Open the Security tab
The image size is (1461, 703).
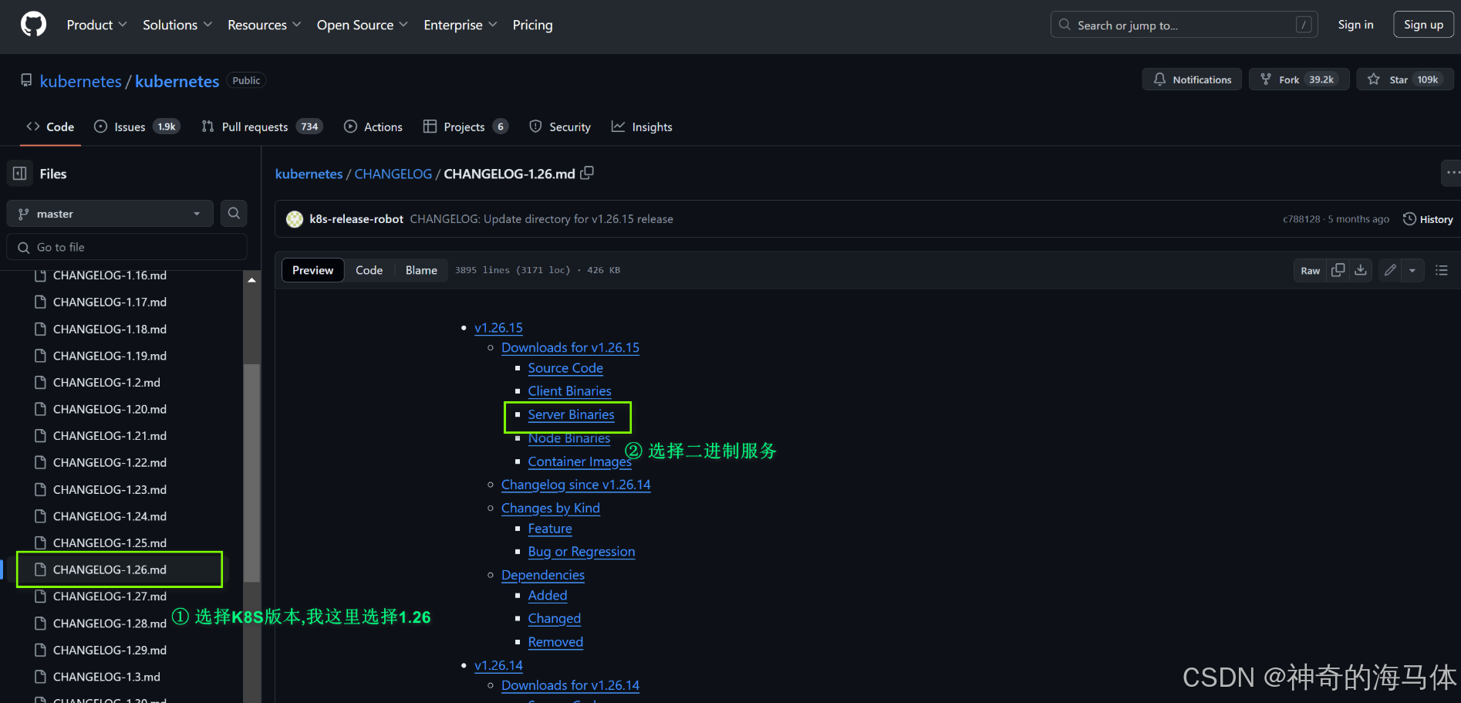560,127
